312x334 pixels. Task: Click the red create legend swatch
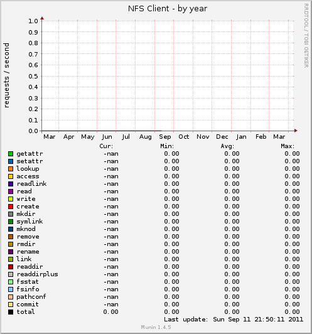11,207
